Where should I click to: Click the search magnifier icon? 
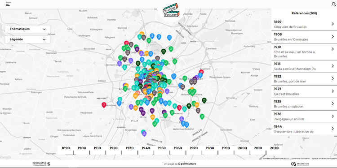[334, 4]
